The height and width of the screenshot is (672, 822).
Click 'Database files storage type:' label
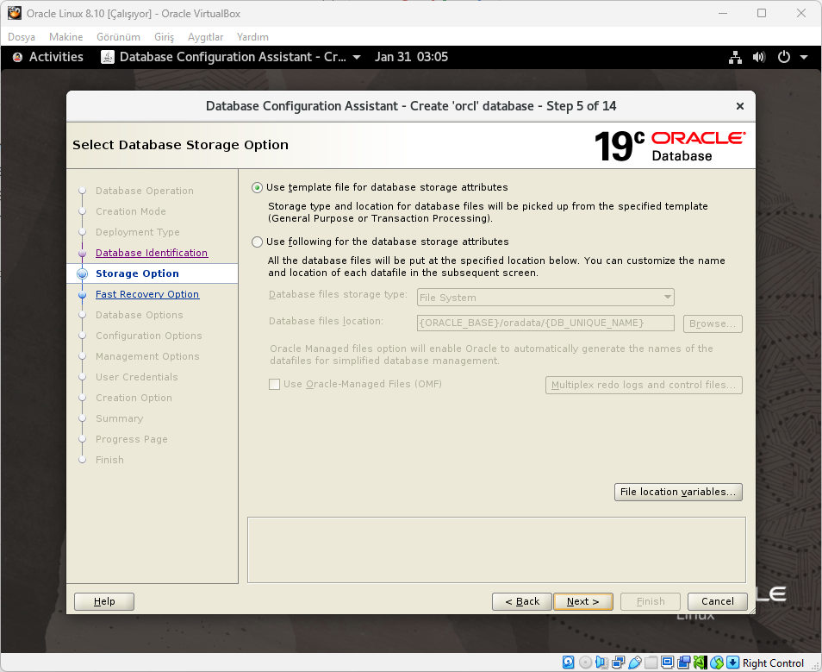tap(338, 294)
